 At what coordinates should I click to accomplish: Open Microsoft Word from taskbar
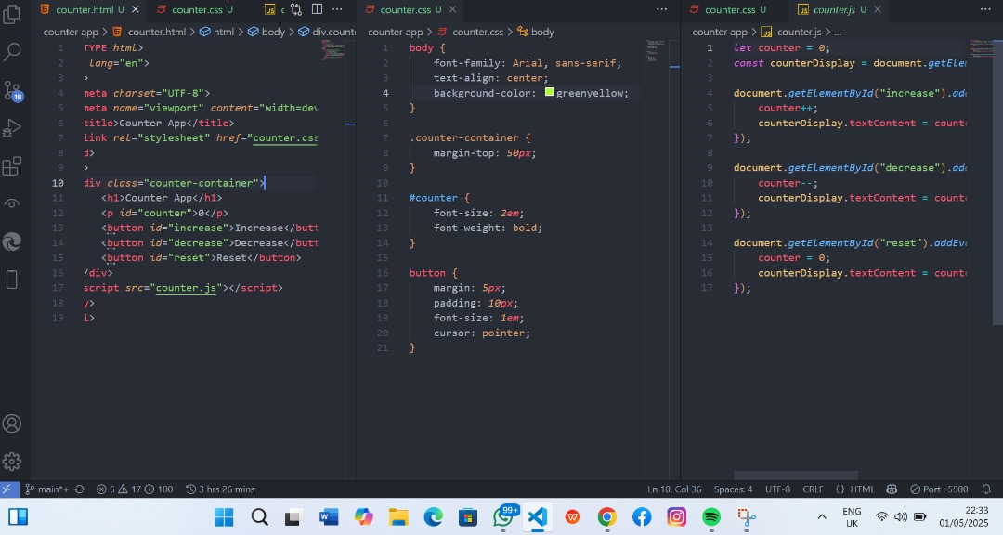pyautogui.click(x=329, y=516)
